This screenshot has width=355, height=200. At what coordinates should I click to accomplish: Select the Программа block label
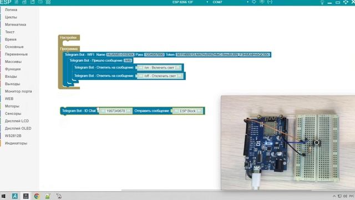pos(69,49)
